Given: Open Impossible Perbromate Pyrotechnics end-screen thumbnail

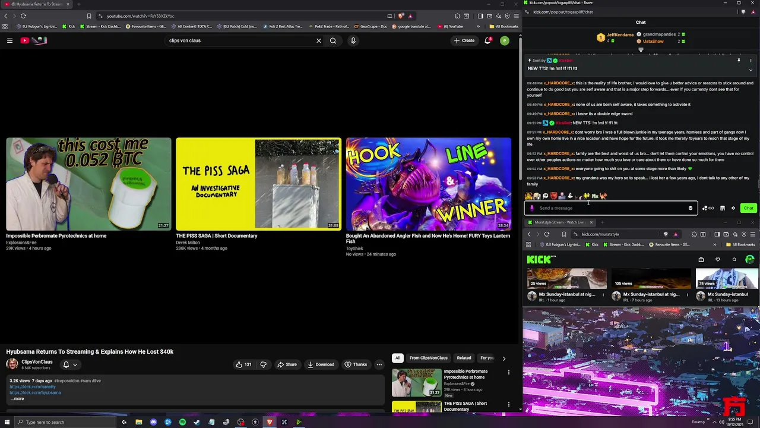Looking at the screenshot, I should [88, 184].
